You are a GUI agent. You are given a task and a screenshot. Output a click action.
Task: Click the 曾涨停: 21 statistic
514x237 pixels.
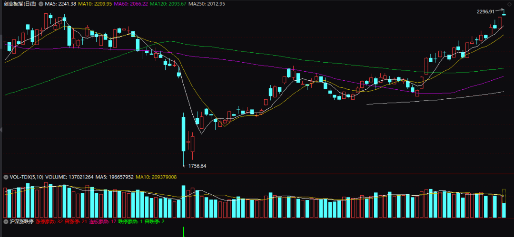(x=76, y=222)
